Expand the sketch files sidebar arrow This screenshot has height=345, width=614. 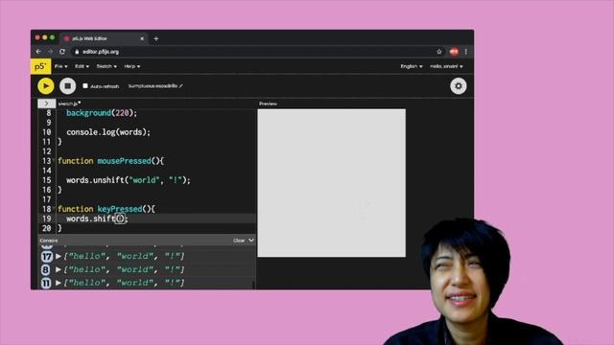[x=47, y=103]
